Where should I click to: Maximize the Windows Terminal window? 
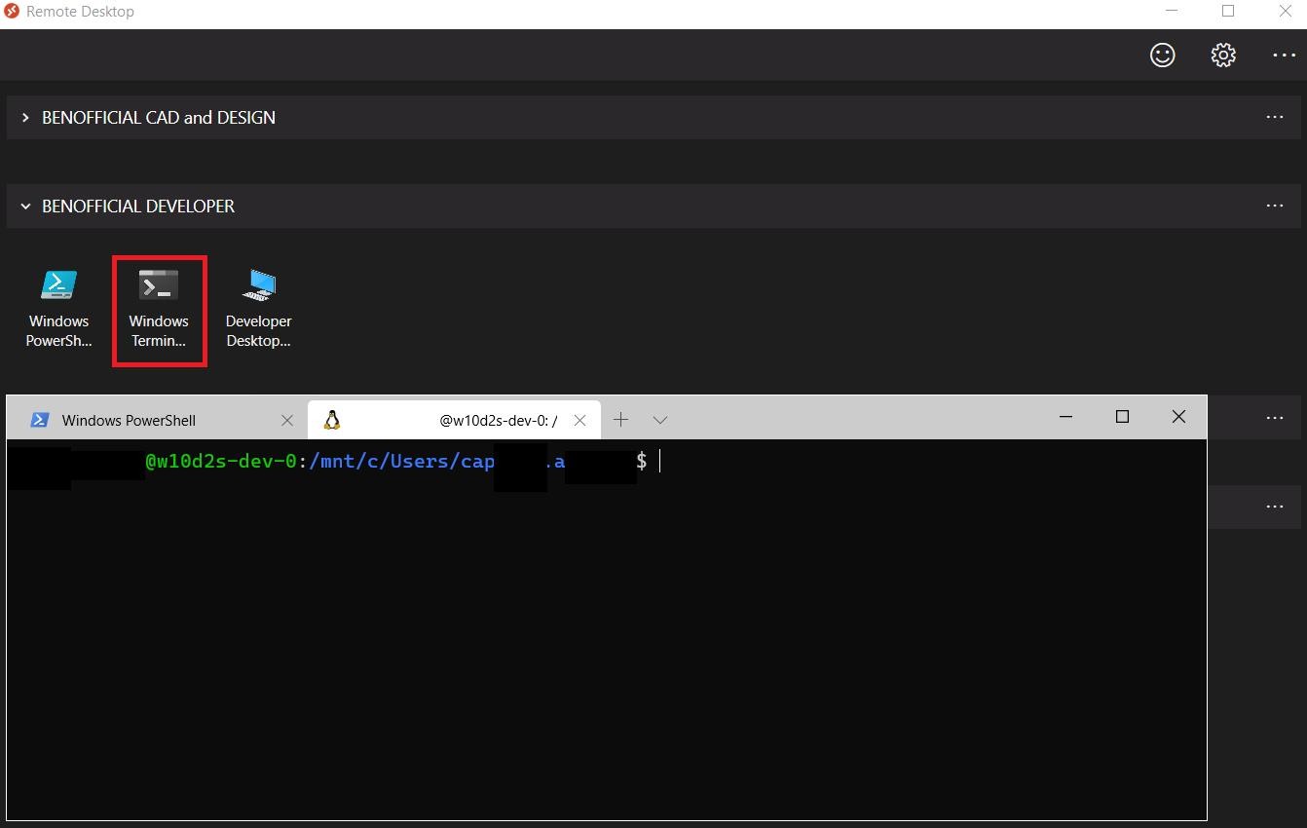tap(1122, 417)
